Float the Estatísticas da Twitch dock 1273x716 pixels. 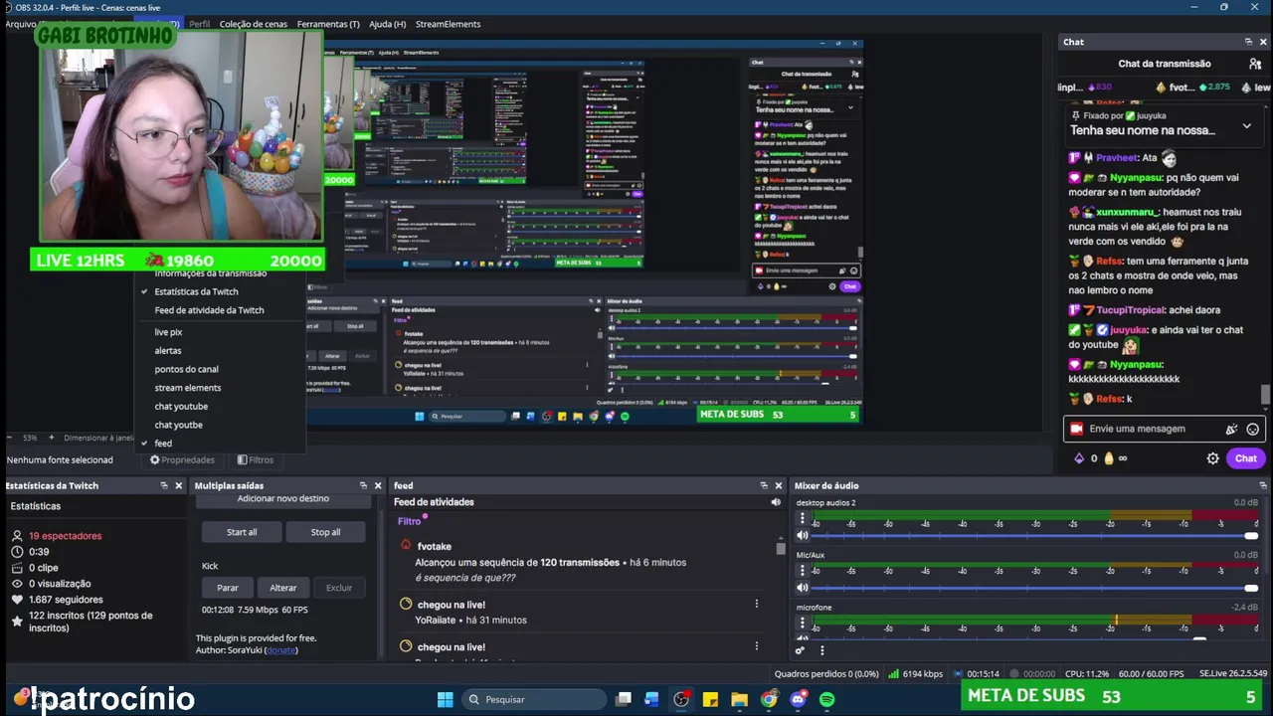click(x=164, y=485)
